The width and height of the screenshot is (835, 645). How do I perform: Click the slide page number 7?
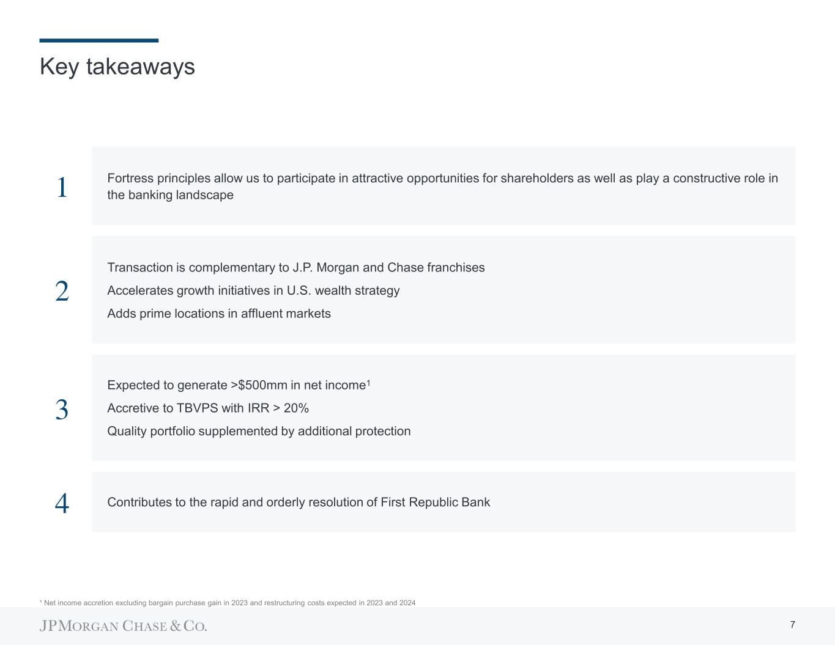[x=792, y=625]
